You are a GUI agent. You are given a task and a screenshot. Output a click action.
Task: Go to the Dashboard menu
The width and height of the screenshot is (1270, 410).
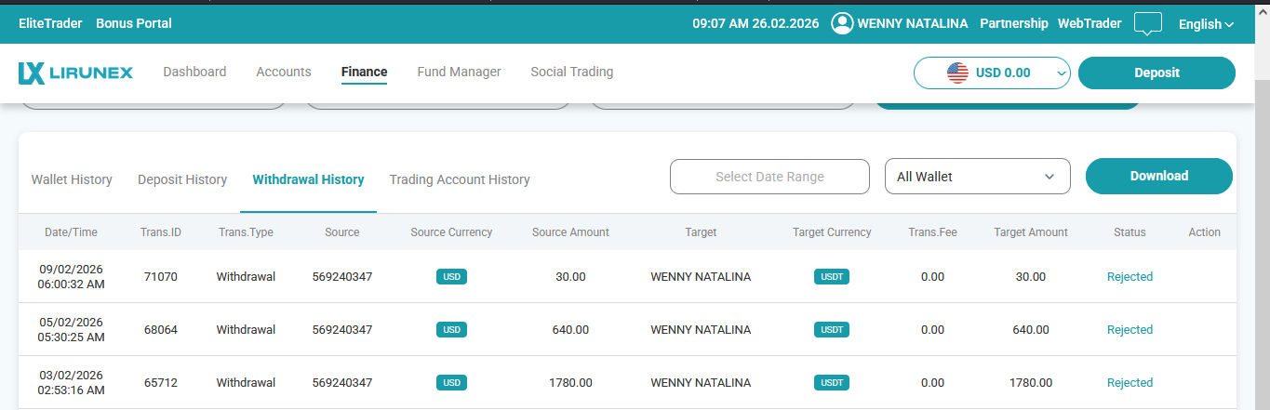click(x=194, y=72)
